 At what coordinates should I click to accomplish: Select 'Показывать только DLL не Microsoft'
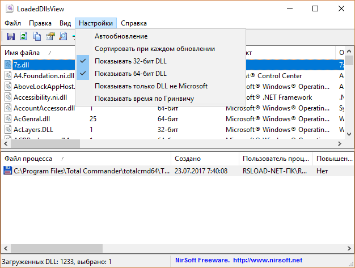tap(151, 86)
